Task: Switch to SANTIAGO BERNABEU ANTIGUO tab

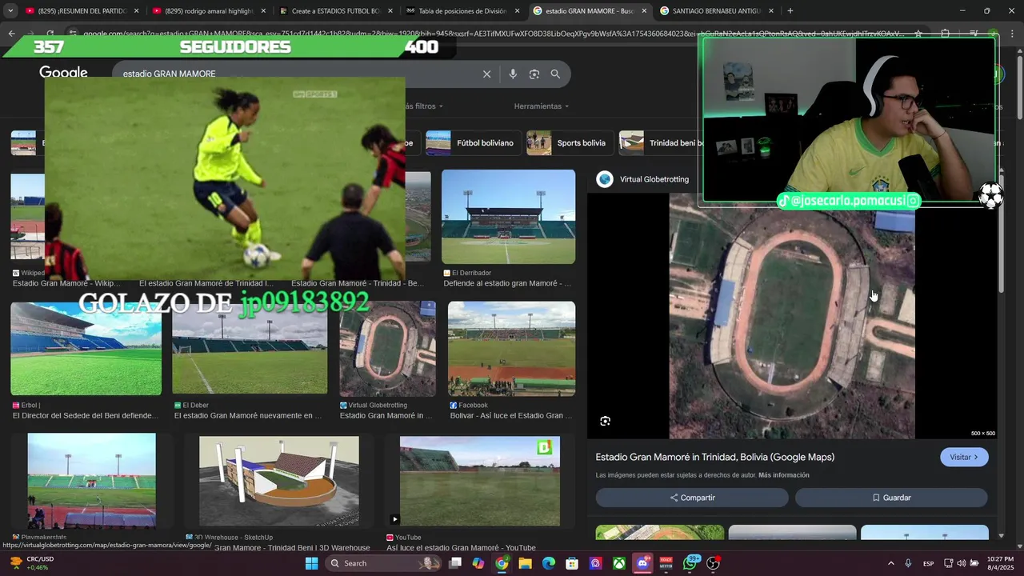Action: (716, 11)
